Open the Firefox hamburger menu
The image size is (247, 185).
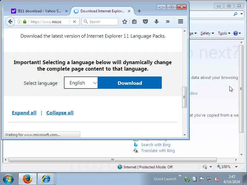pos(181,22)
